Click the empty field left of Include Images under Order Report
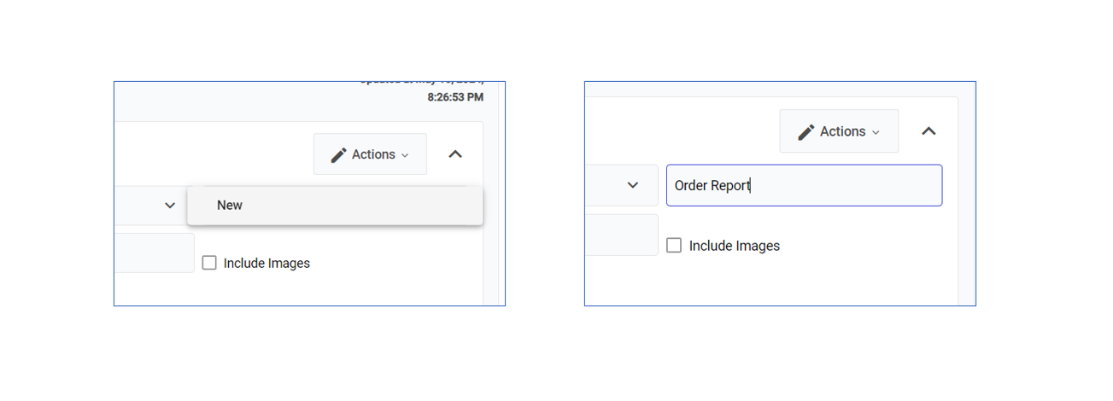The height and width of the screenshot is (401, 1113). [621, 235]
